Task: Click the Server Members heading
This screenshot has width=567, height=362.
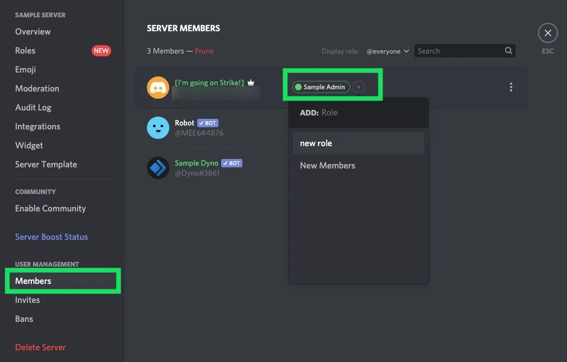Action: point(183,28)
